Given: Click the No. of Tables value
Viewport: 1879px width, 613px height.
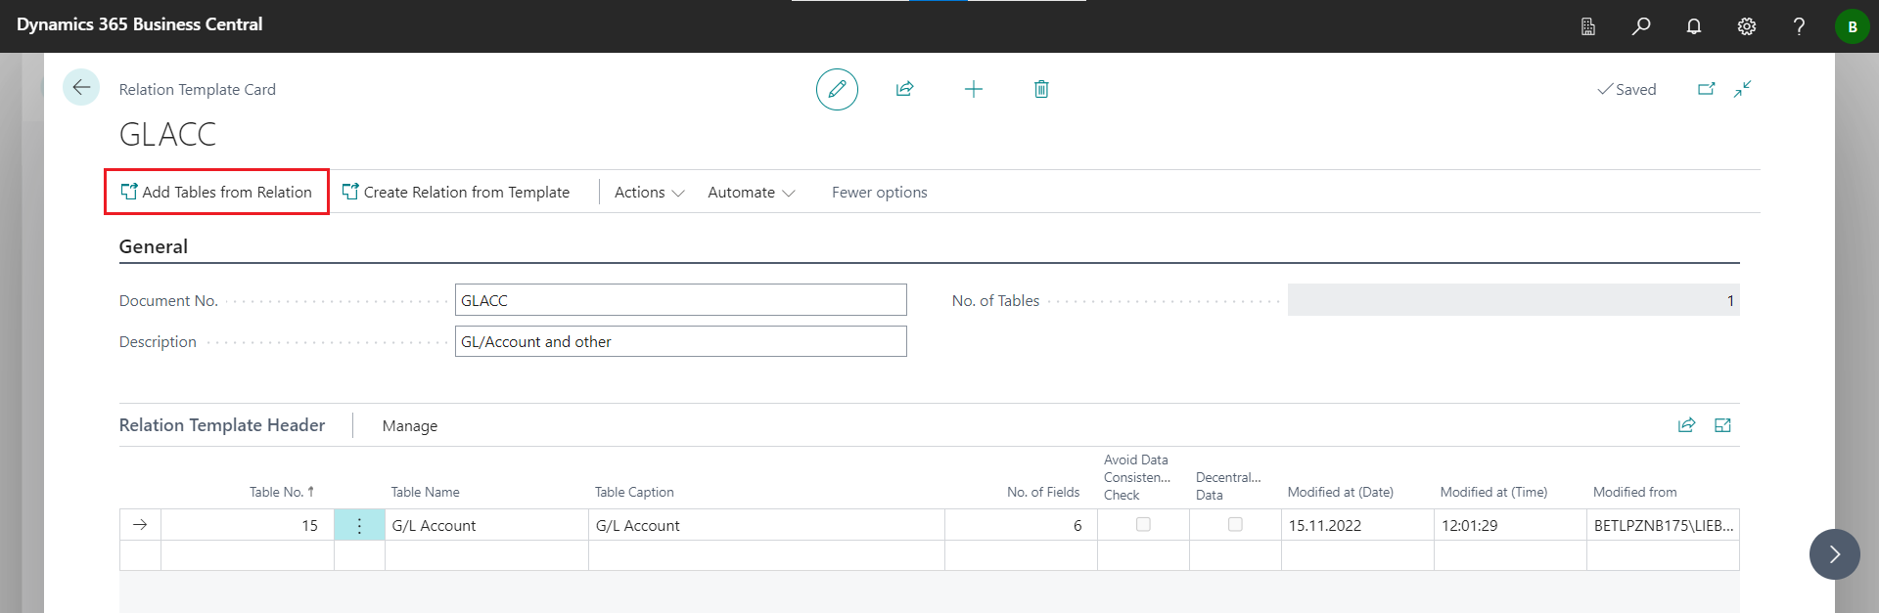Looking at the screenshot, I should pyautogui.click(x=1514, y=300).
